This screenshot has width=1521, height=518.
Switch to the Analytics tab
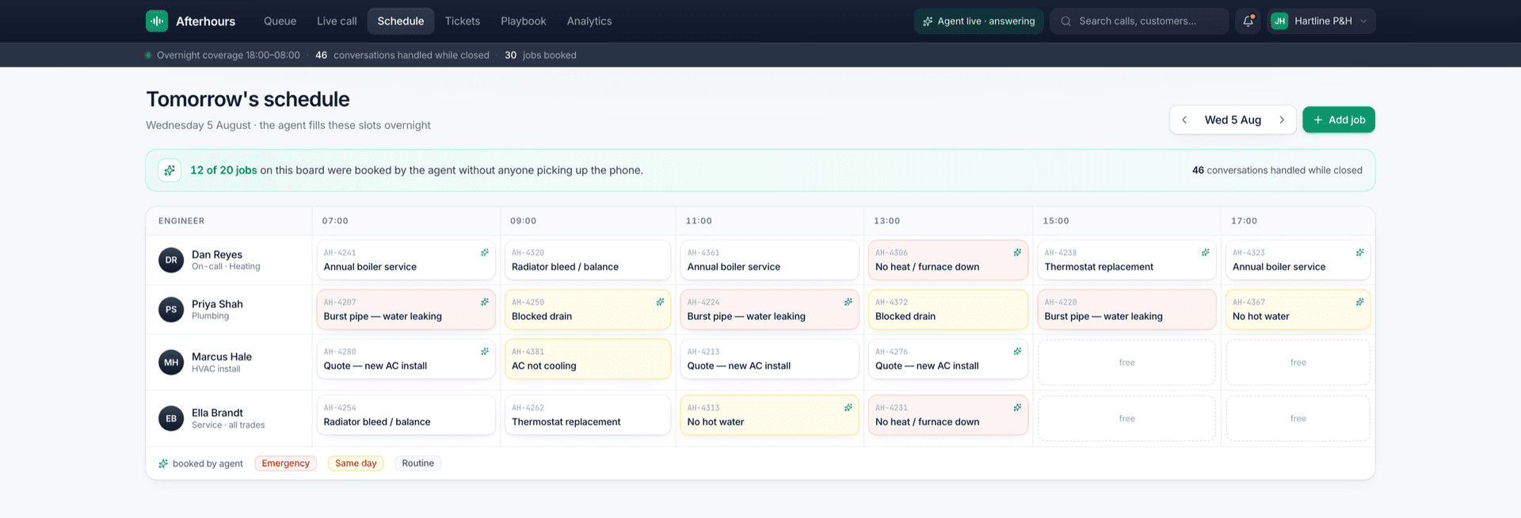589,21
